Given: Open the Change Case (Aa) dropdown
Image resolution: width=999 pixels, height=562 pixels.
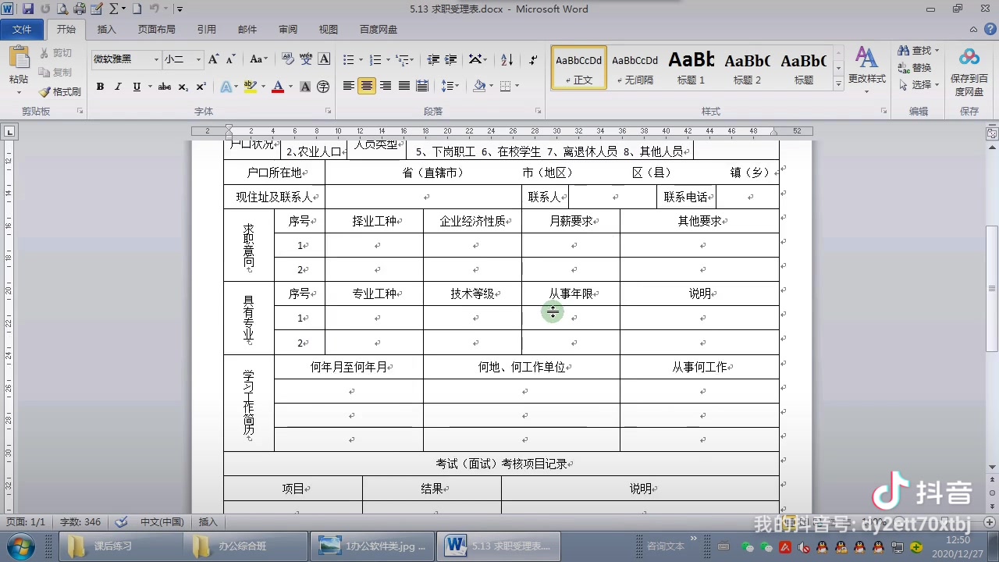Looking at the screenshot, I should pos(258,59).
